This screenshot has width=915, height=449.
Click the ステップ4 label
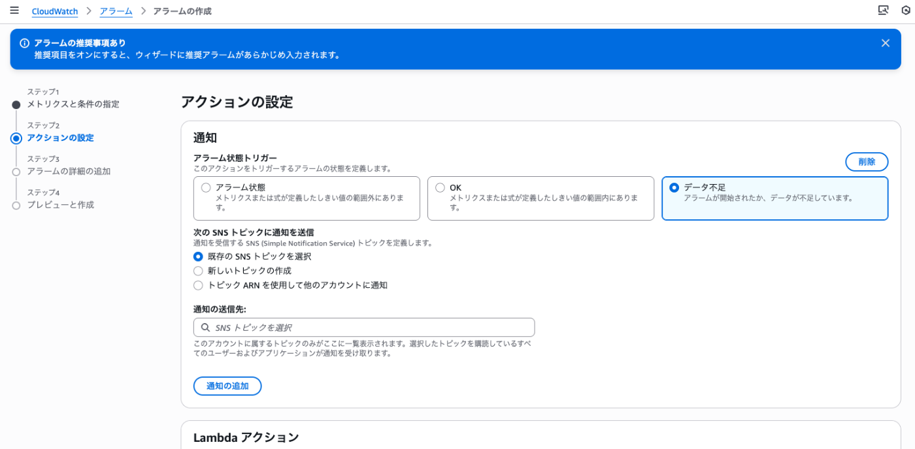coord(43,193)
